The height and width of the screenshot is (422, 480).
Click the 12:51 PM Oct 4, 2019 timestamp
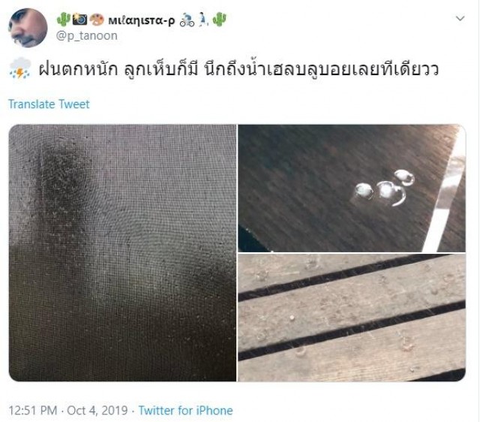click(x=68, y=410)
